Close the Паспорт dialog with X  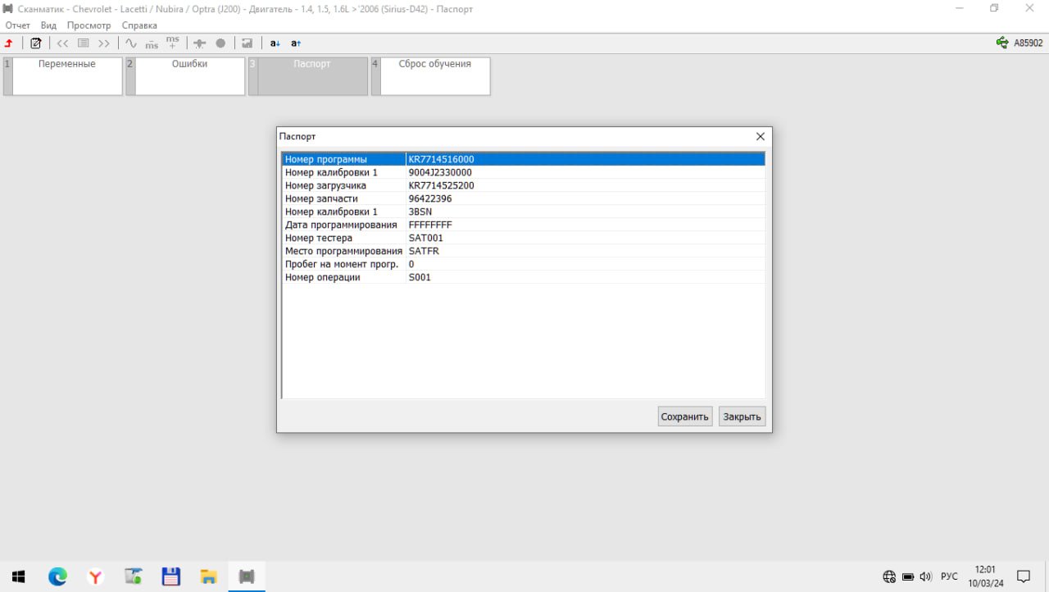(760, 137)
